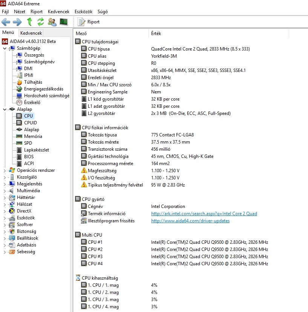Click the Eszközök icon in tree
Screen dimensions: 308x312
(12, 218)
